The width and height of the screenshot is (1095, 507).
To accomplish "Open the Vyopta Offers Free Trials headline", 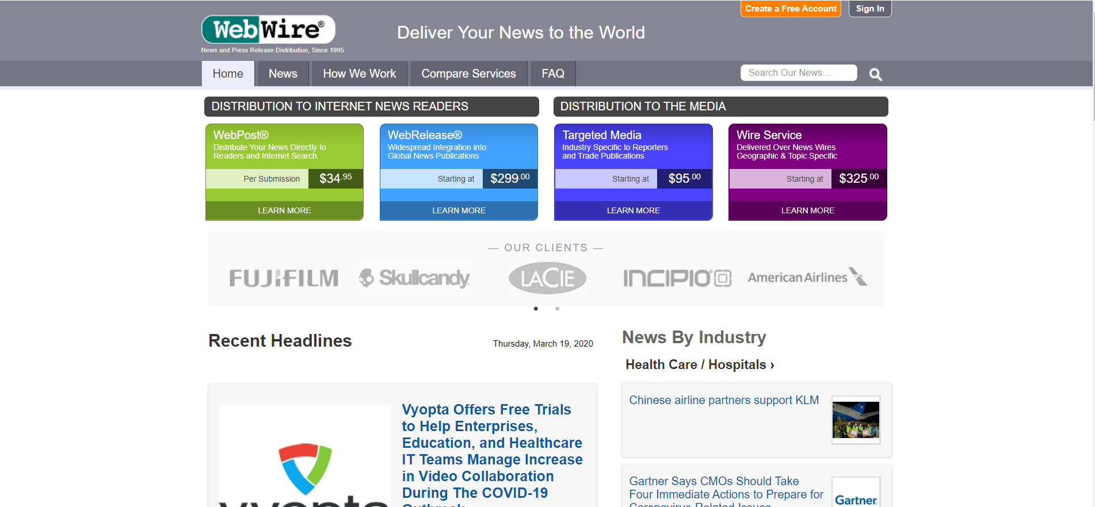I will coord(492,454).
